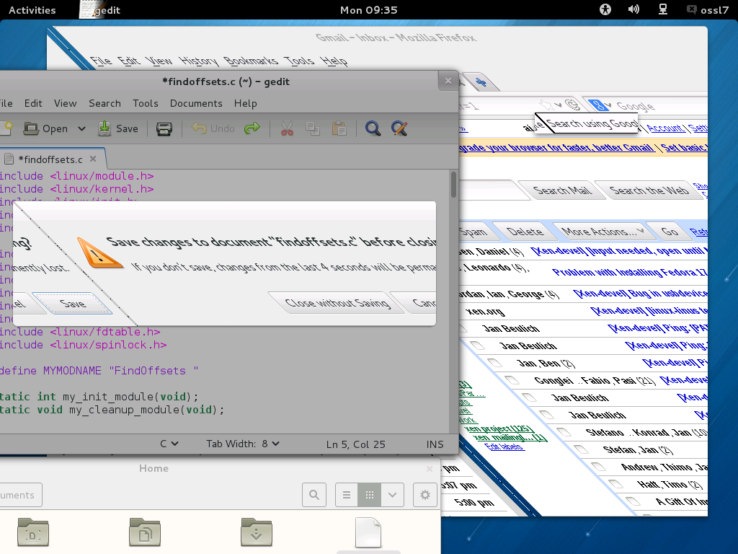Tick the checkbox for "Hatt, Timo (2)" email
This screenshot has width=738, height=554.
click(615, 484)
